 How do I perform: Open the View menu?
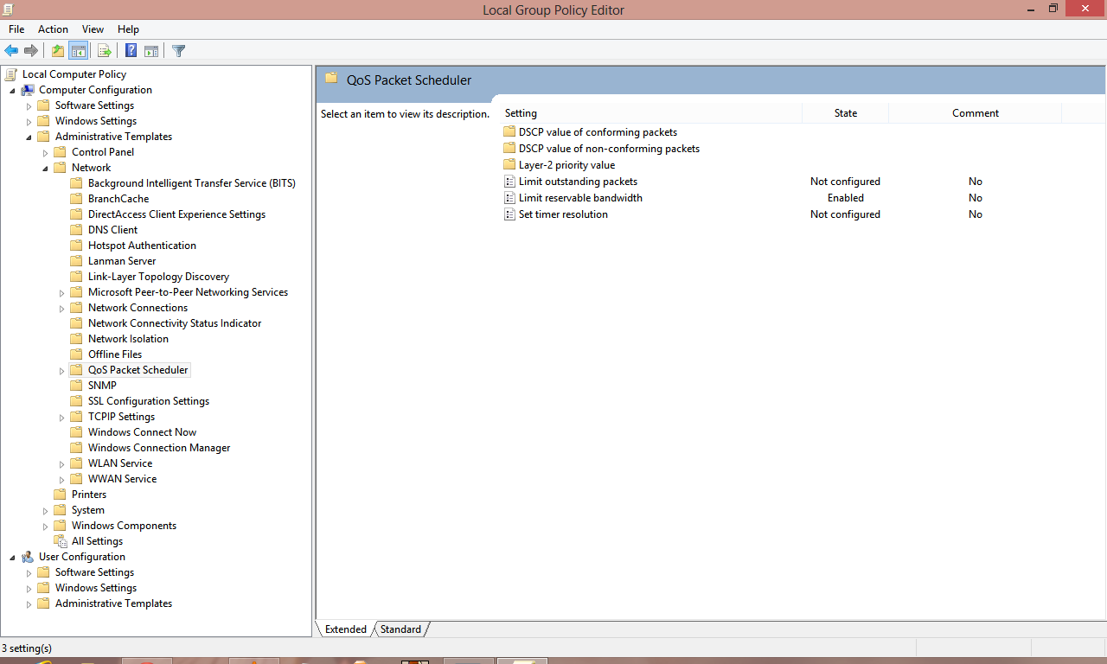point(93,29)
